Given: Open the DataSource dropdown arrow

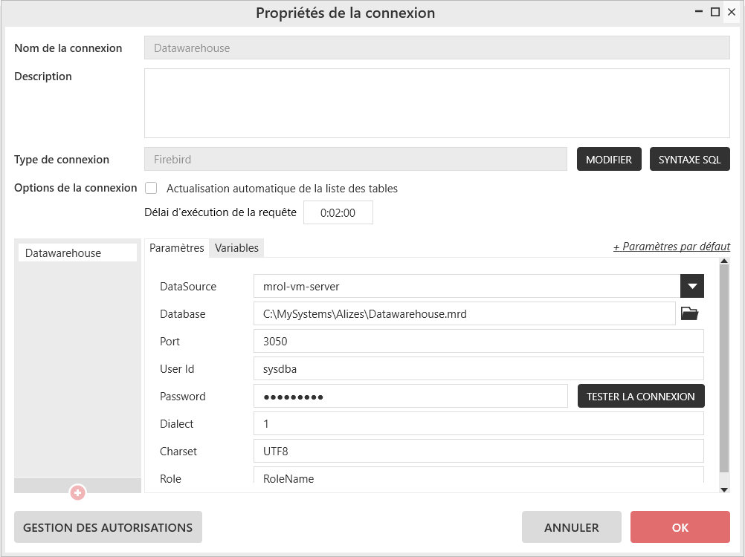Looking at the screenshot, I should (x=691, y=287).
